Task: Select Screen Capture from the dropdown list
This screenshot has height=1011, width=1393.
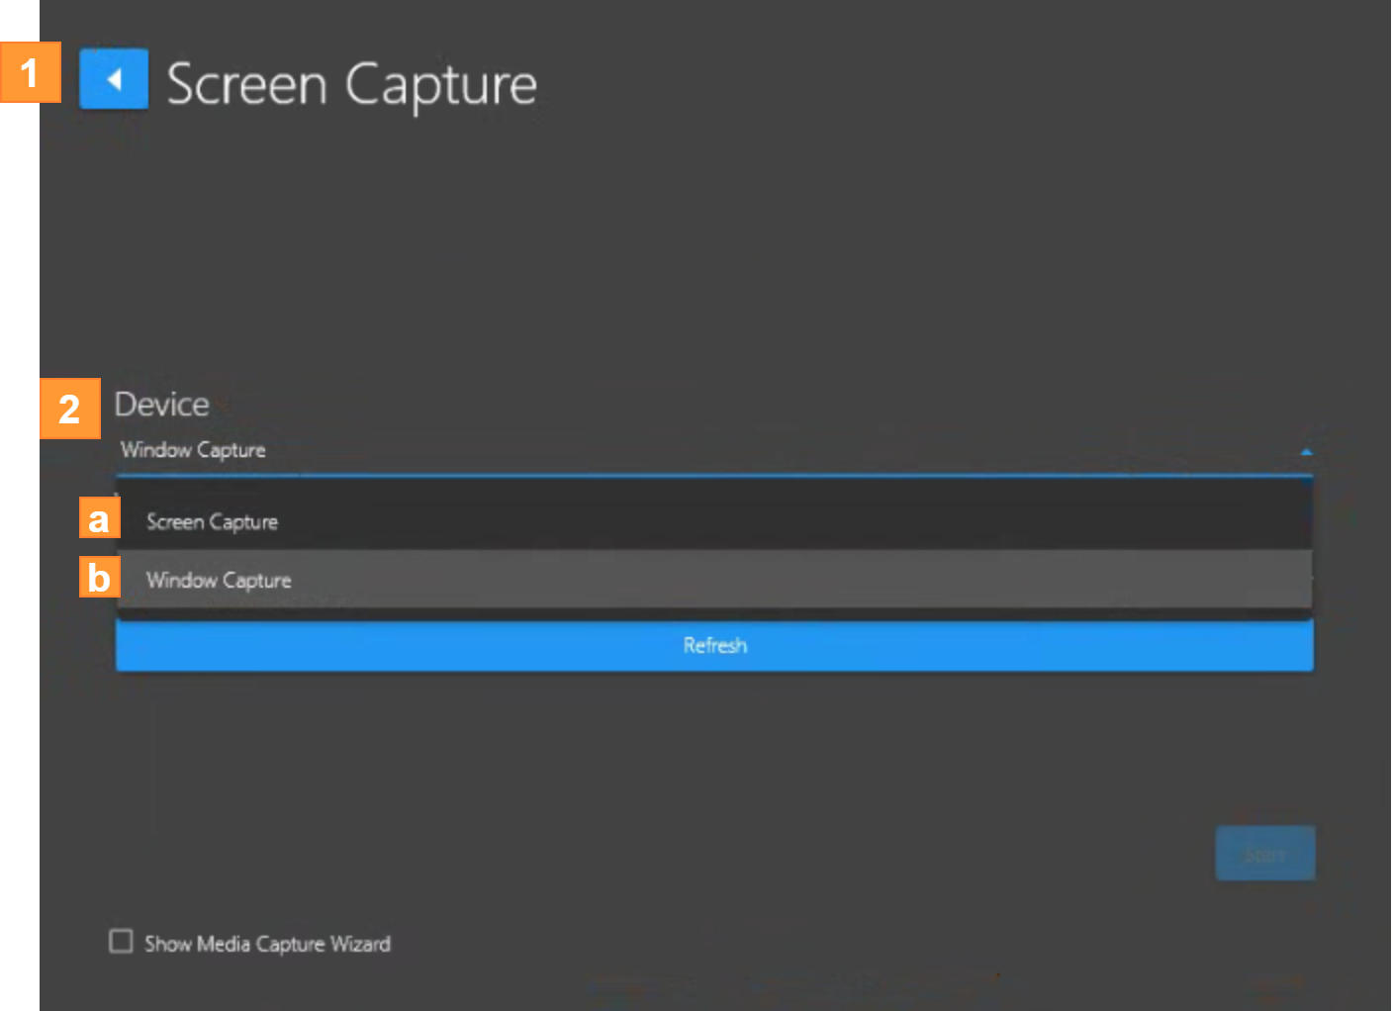Action: [x=213, y=521]
